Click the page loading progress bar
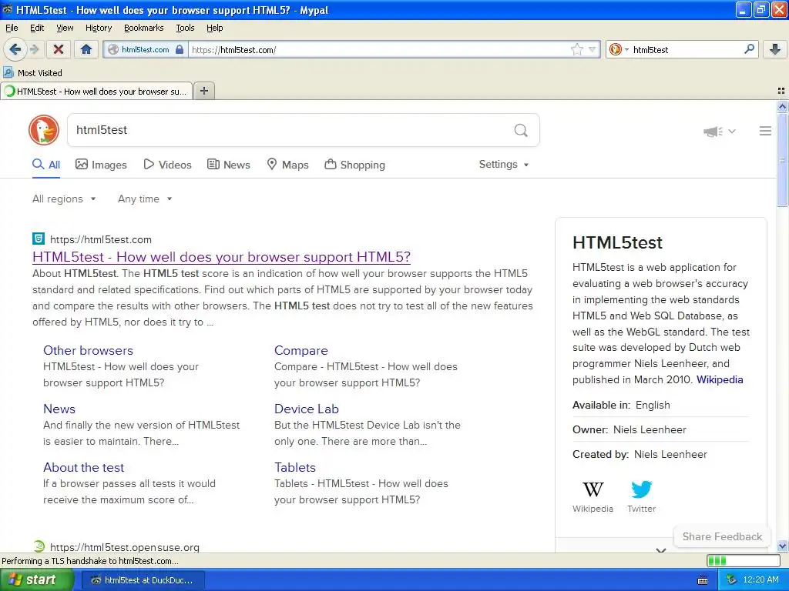 click(744, 561)
